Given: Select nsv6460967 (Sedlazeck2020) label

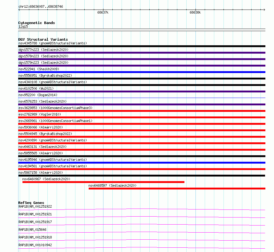Looking at the screenshot, I should 46,179.
